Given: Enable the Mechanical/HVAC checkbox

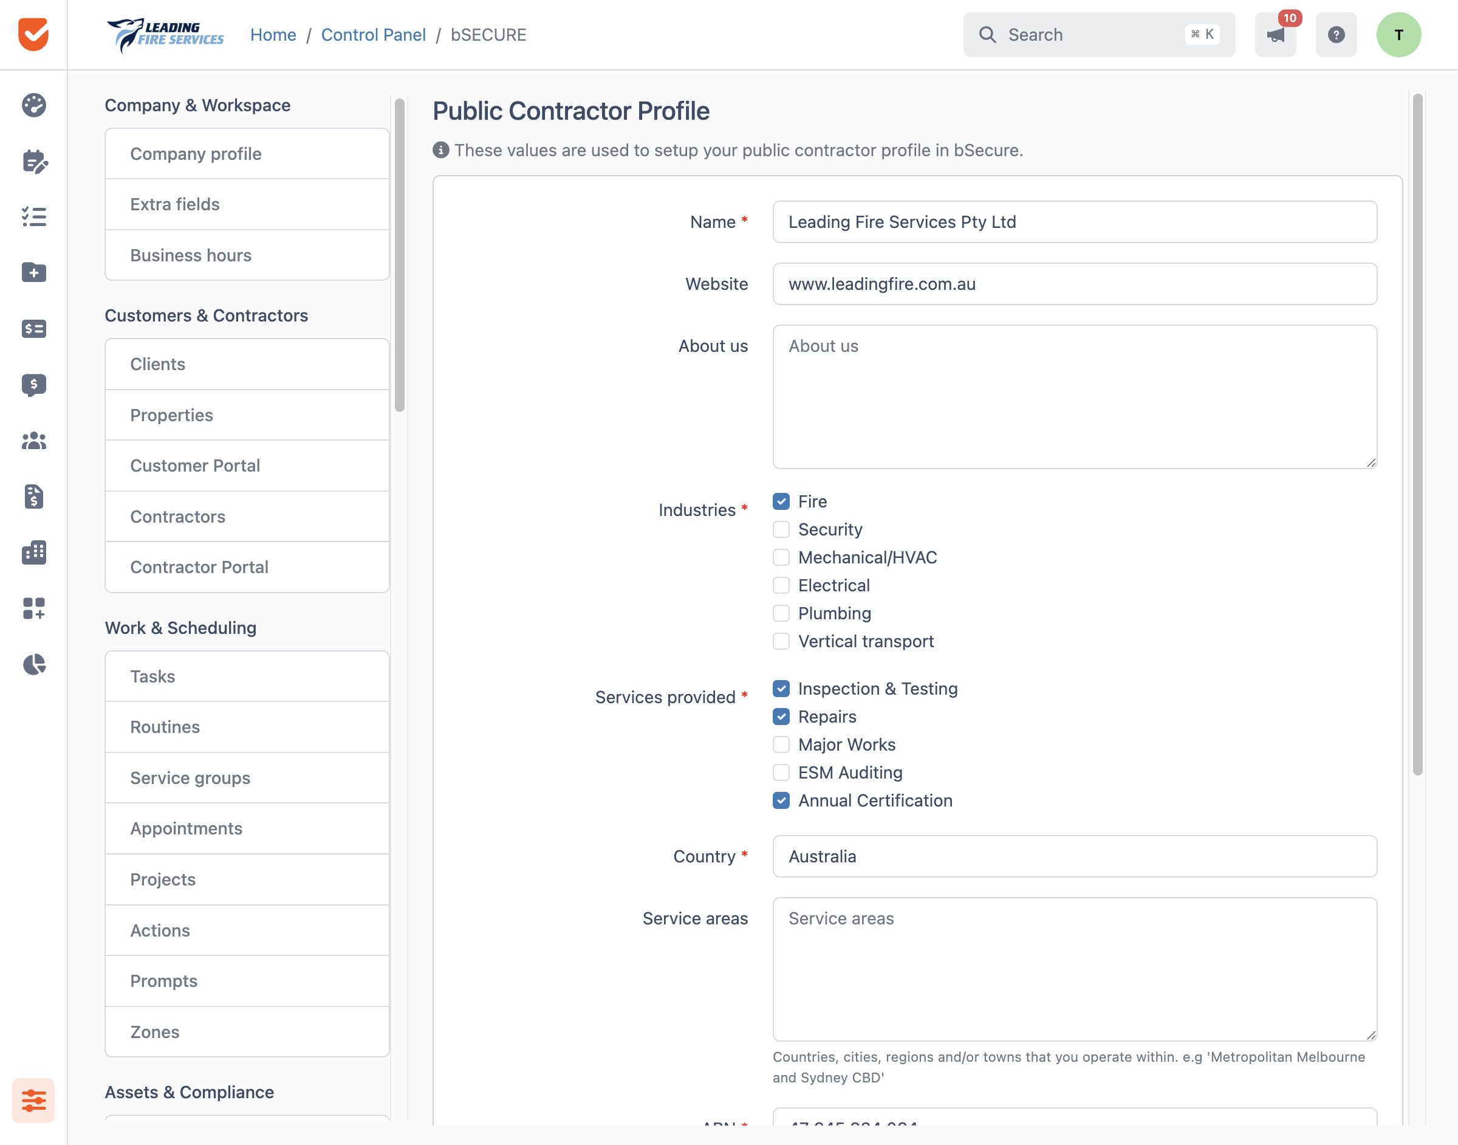Looking at the screenshot, I should 781,557.
